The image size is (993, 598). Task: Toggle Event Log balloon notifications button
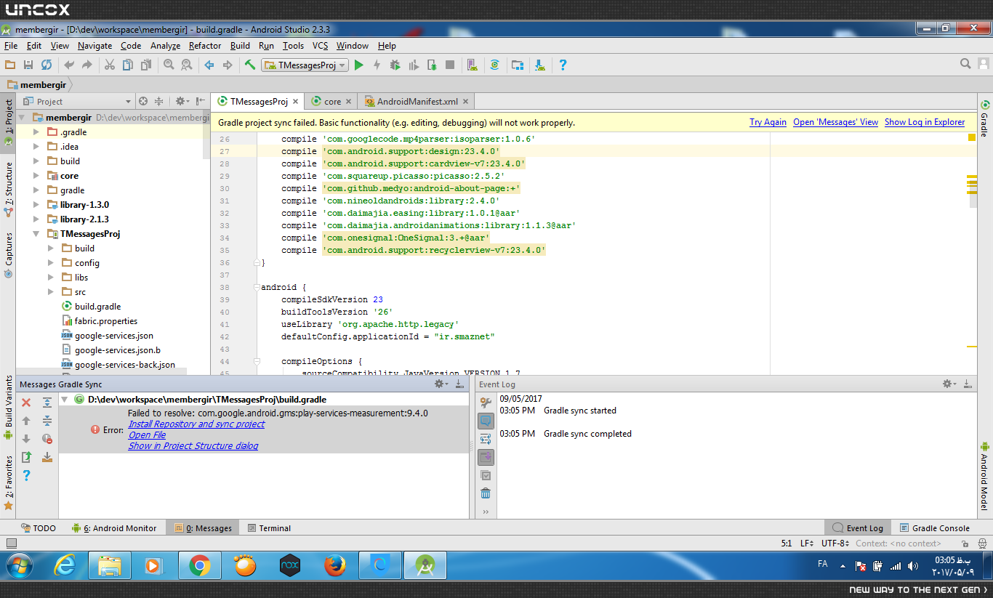pos(486,421)
